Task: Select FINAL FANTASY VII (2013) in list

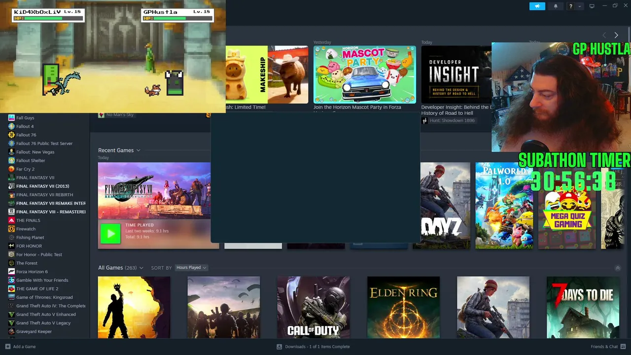Action: (x=42, y=186)
